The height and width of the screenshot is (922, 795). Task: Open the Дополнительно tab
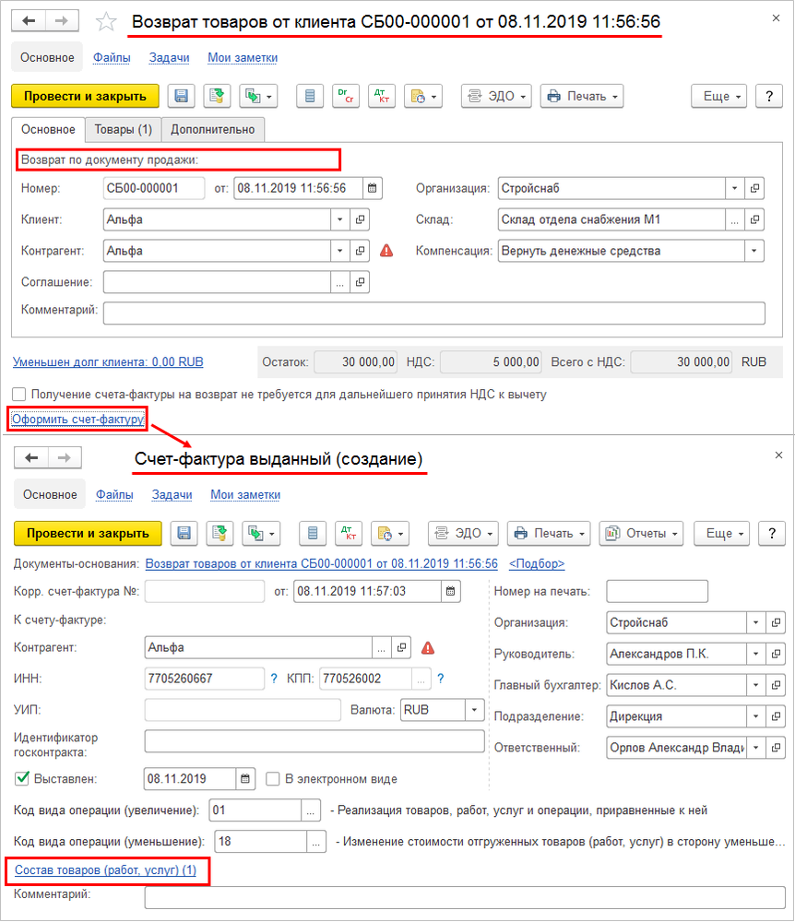(213, 130)
